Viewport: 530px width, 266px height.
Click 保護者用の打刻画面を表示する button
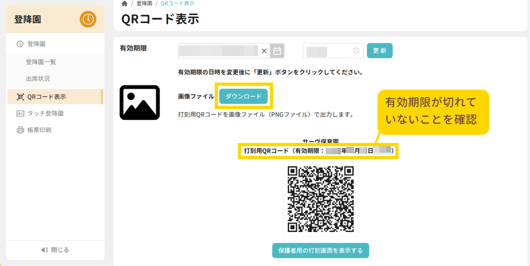(x=321, y=250)
